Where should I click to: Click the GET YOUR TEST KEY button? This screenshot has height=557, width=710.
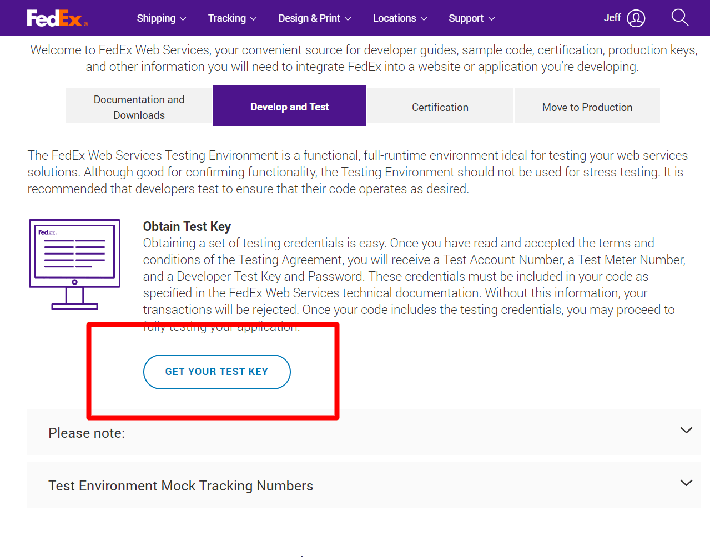(x=216, y=372)
